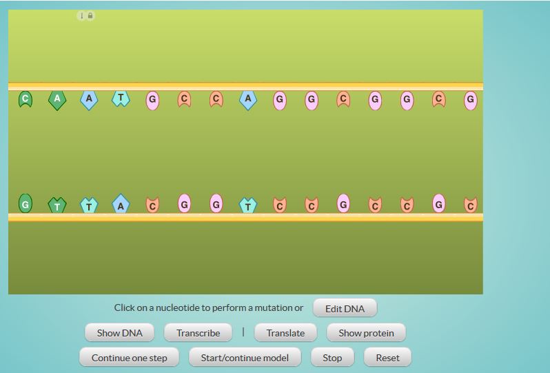
Task: Select the sixth top-strand nucleotide C
Action: (184, 99)
